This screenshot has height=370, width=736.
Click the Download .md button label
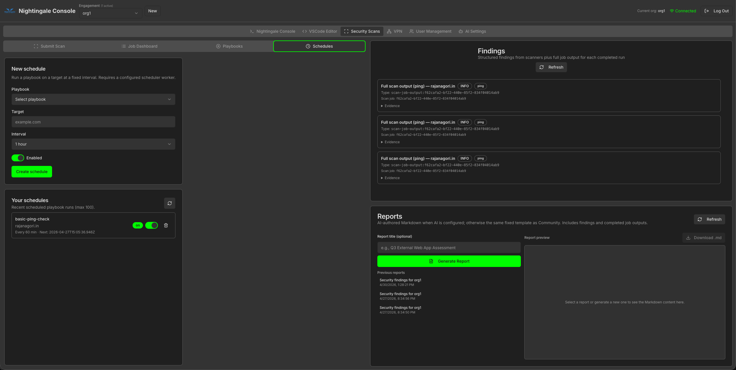point(708,238)
